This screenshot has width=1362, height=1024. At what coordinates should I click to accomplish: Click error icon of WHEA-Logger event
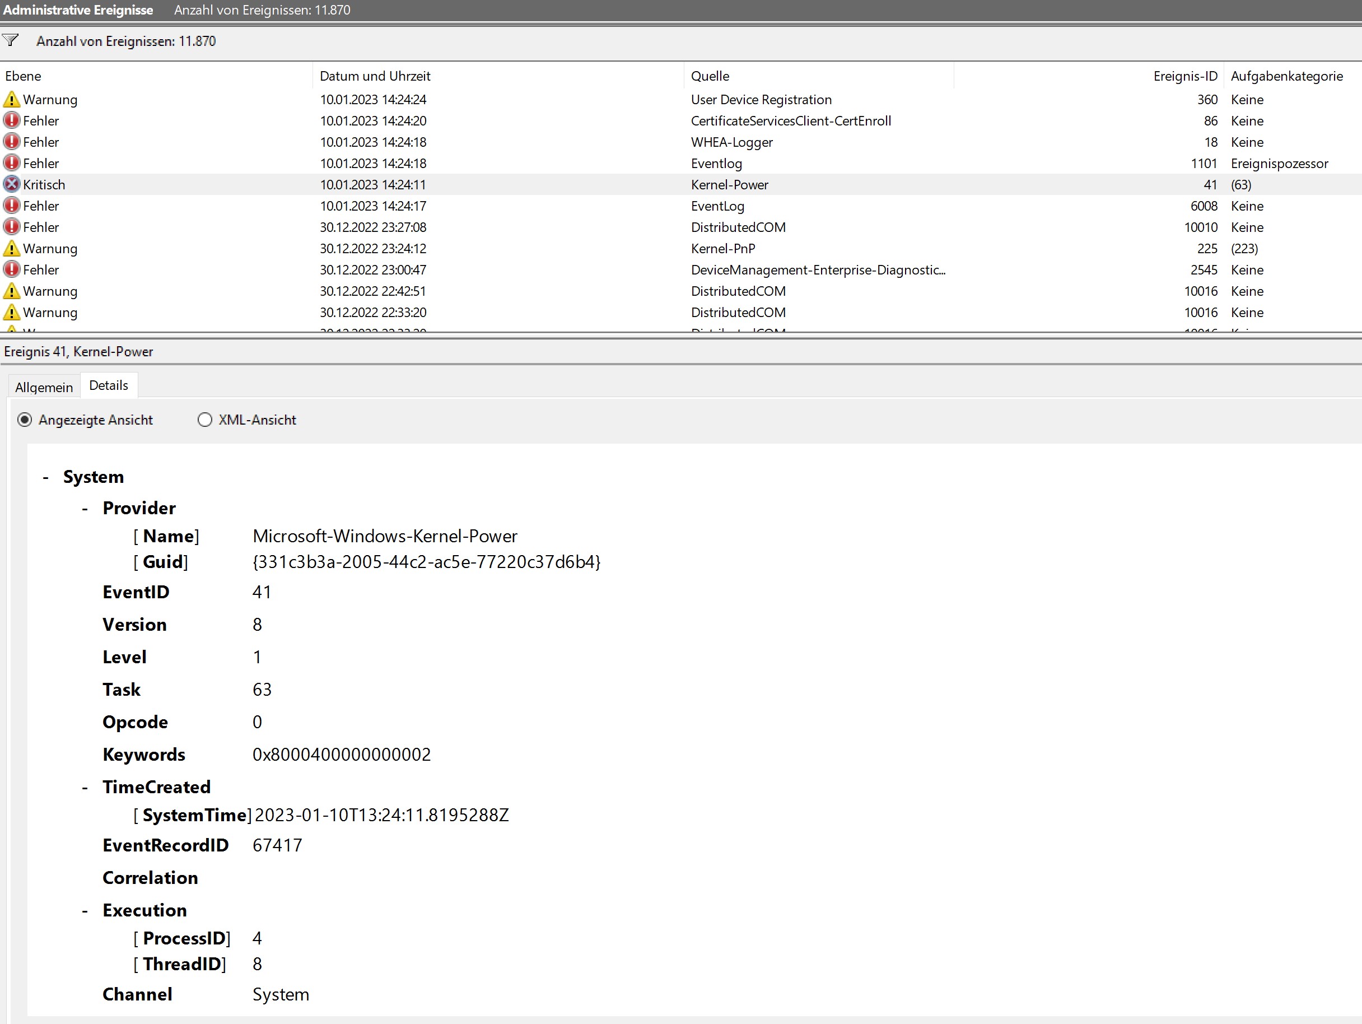pyautogui.click(x=11, y=142)
